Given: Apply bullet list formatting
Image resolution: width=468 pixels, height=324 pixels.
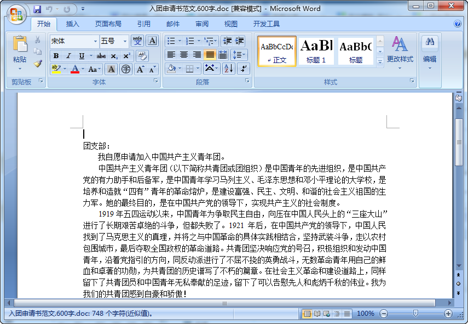Looking at the screenshot, I should point(171,41).
